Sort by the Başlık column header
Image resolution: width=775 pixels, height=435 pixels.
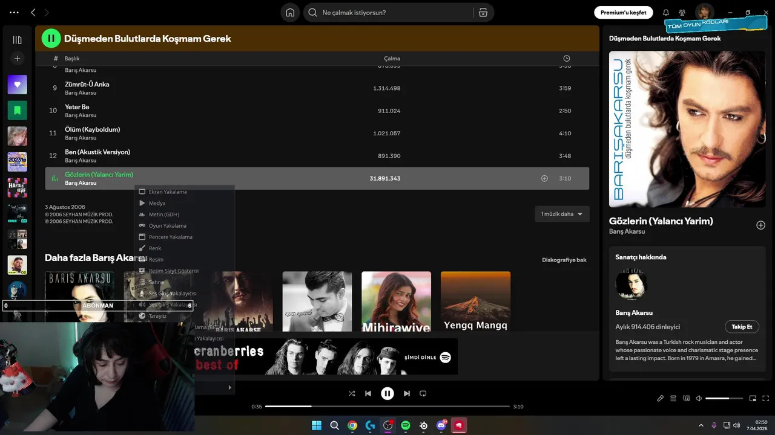[x=72, y=59]
